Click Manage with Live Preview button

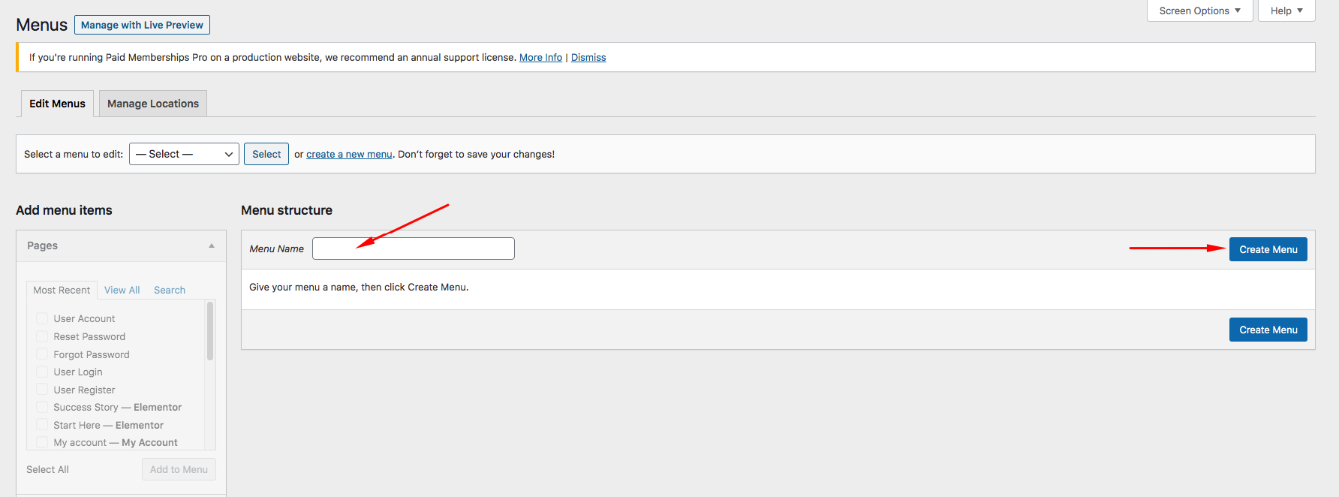point(142,25)
